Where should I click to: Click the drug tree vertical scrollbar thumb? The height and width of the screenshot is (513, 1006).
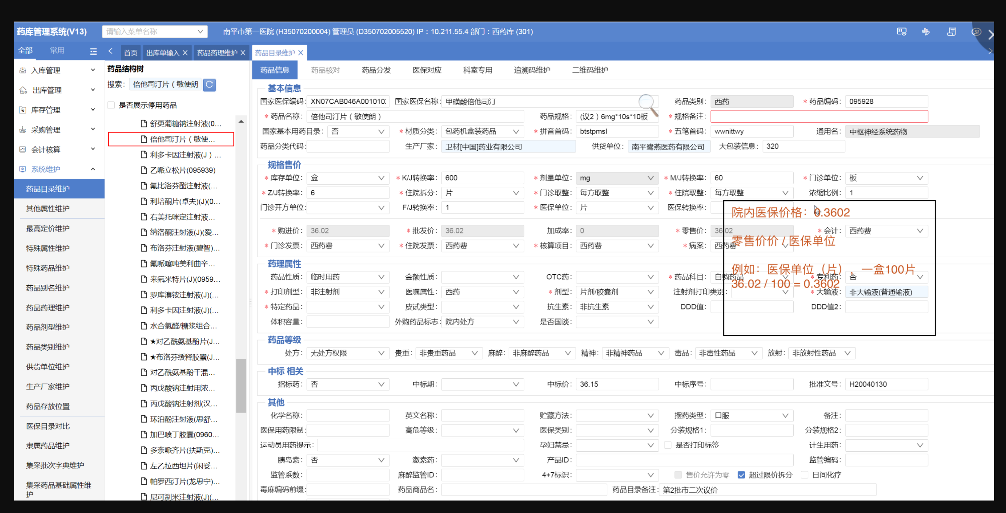click(x=241, y=386)
